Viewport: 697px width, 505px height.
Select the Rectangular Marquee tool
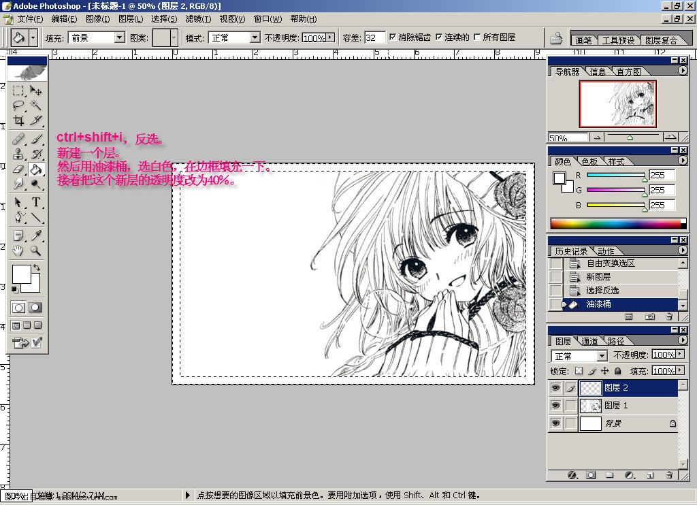coord(18,91)
